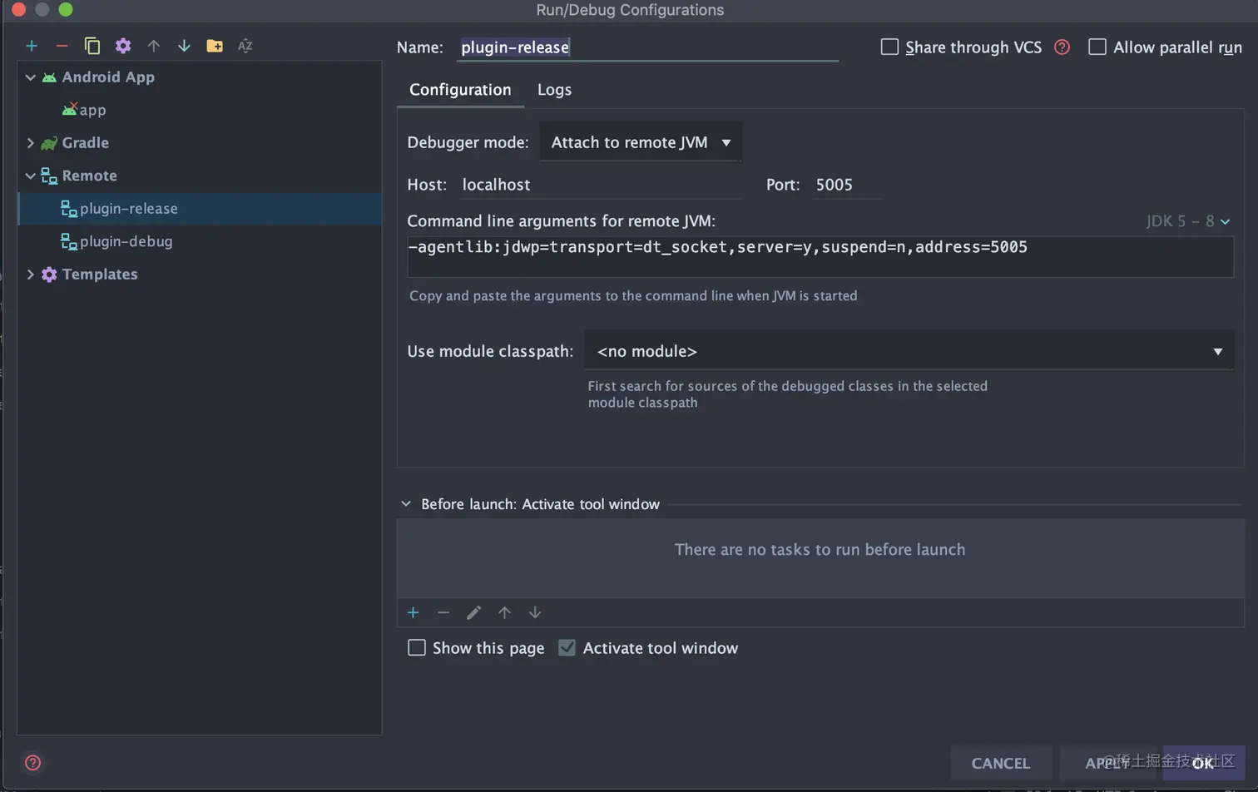The height and width of the screenshot is (792, 1258).
Task: Create a new configuration folder
Action: point(215,46)
